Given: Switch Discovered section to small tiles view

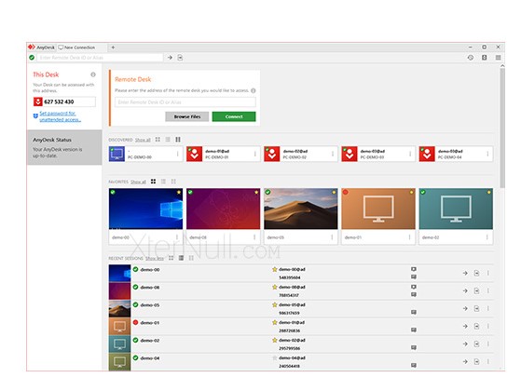Looking at the screenshot, I should click(158, 140).
